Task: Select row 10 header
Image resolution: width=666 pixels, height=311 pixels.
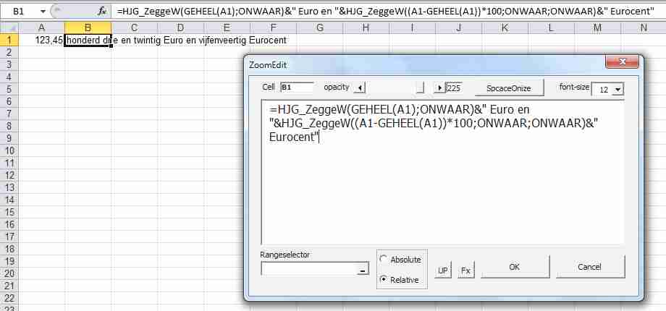Action: [9, 150]
